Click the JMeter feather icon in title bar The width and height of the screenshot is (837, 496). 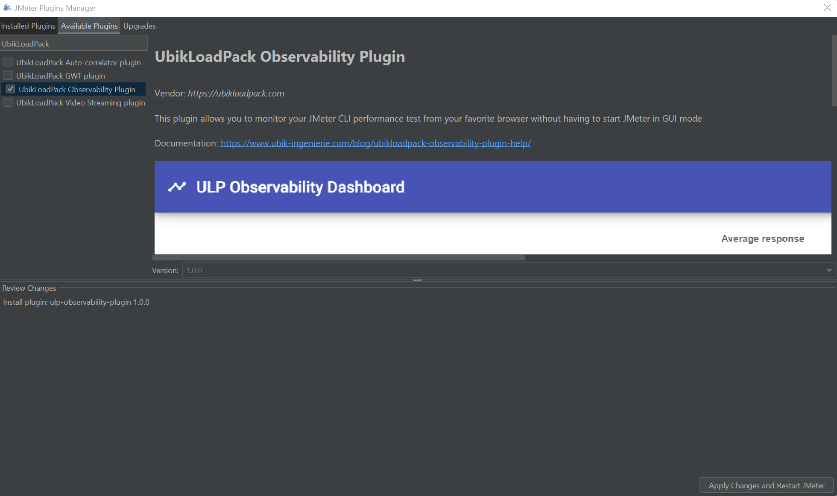[7, 8]
